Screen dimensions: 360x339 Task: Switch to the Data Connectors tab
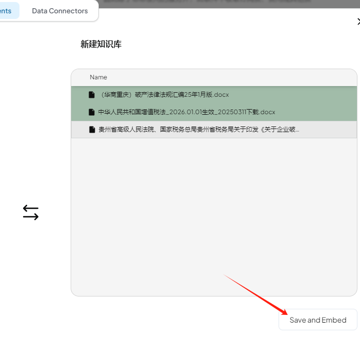tap(60, 11)
